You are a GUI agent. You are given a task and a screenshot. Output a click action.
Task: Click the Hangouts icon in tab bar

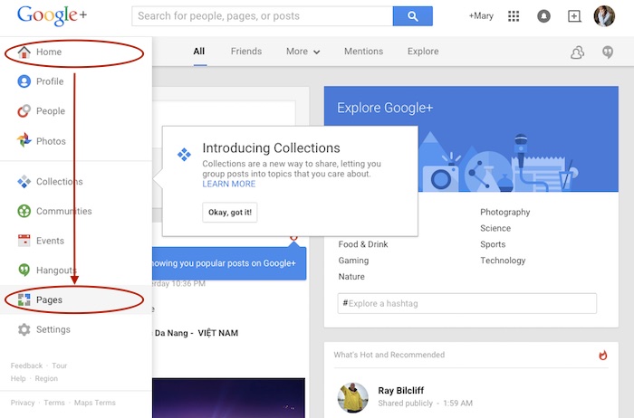click(608, 52)
